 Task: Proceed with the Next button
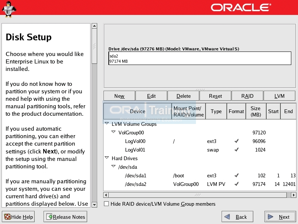[x=280, y=217]
